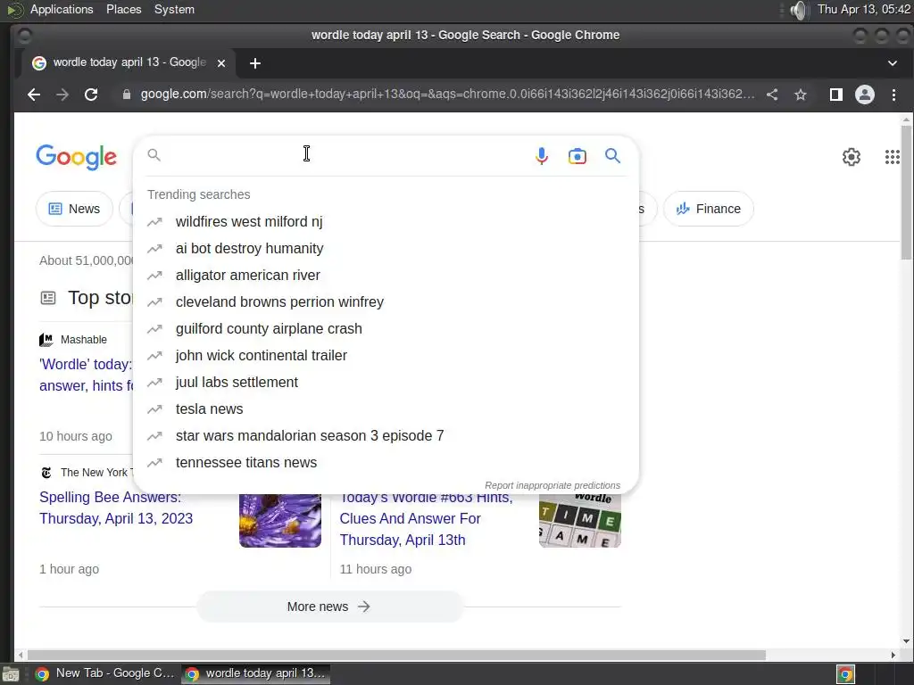
Task: Click the More news button
Action: (329, 607)
